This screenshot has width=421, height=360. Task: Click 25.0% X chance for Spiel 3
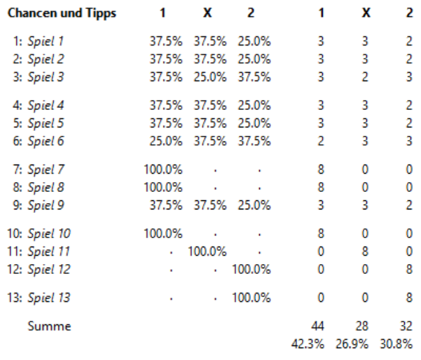tap(210, 77)
